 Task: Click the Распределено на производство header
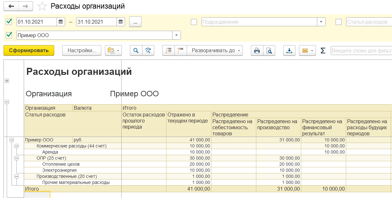tap(278, 127)
